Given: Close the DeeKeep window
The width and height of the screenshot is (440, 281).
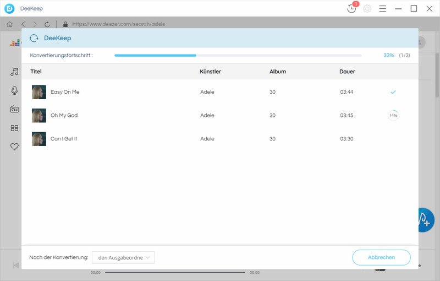Looking at the screenshot, I should 430,9.
